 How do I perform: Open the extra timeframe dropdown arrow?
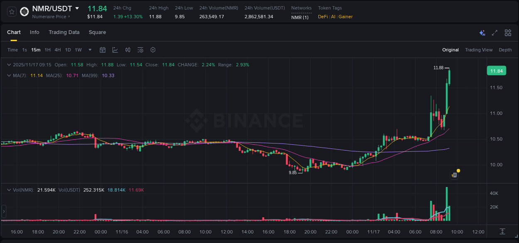click(x=89, y=49)
